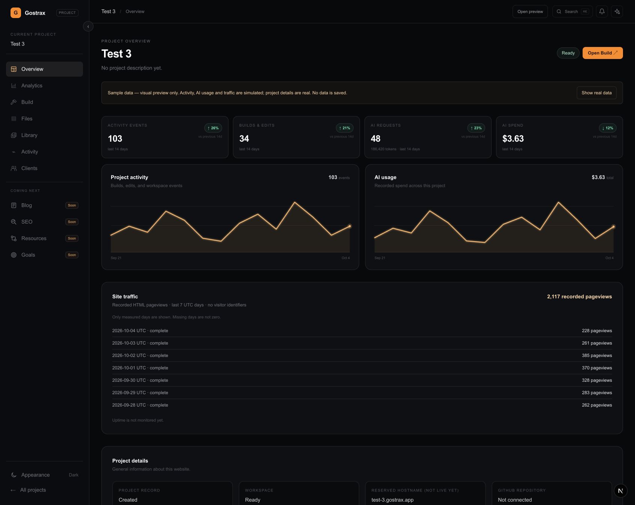The width and height of the screenshot is (635, 505).
Task: Click the Test 3 breadcrumb link
Action: tap(108, 11)
